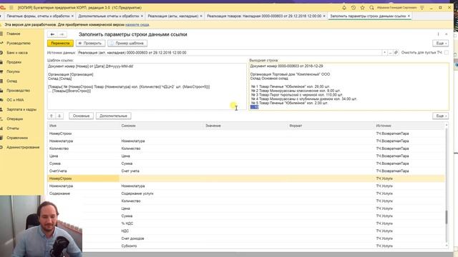Screen dimensions: 458x257
Task: Toggle the Очистить для пустых ТЧ checkbox
Action: pos(447,52)
